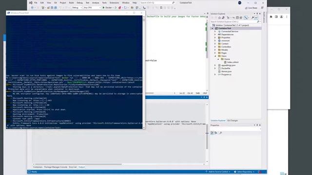Expand the Pages folder
The width and height of the screenshot is (312, 175).
click(x=215, y=53)
